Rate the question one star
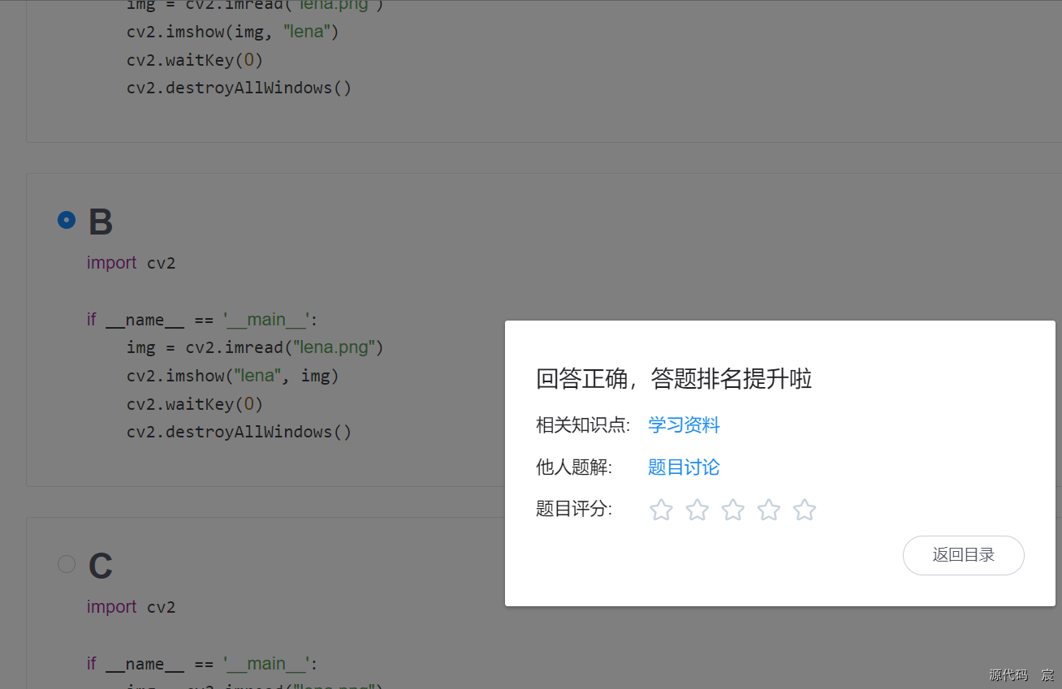The image size is (1062, 689). pos(662,510)
